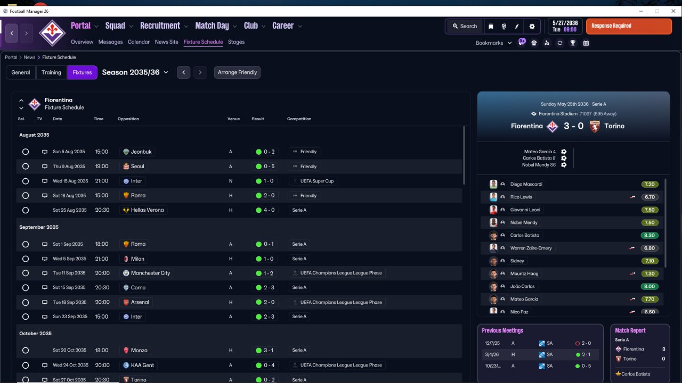
Task: Open player Carlos Batista from ratings list
Action: click(524, 235)
